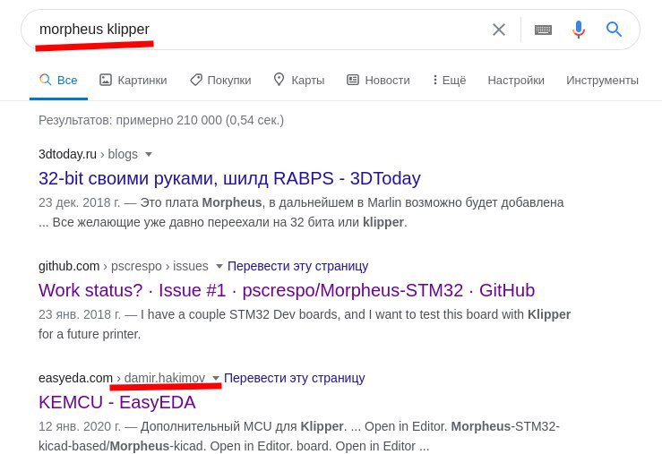
Task: Click the Картинки image icon
Action: pos(105,80)
